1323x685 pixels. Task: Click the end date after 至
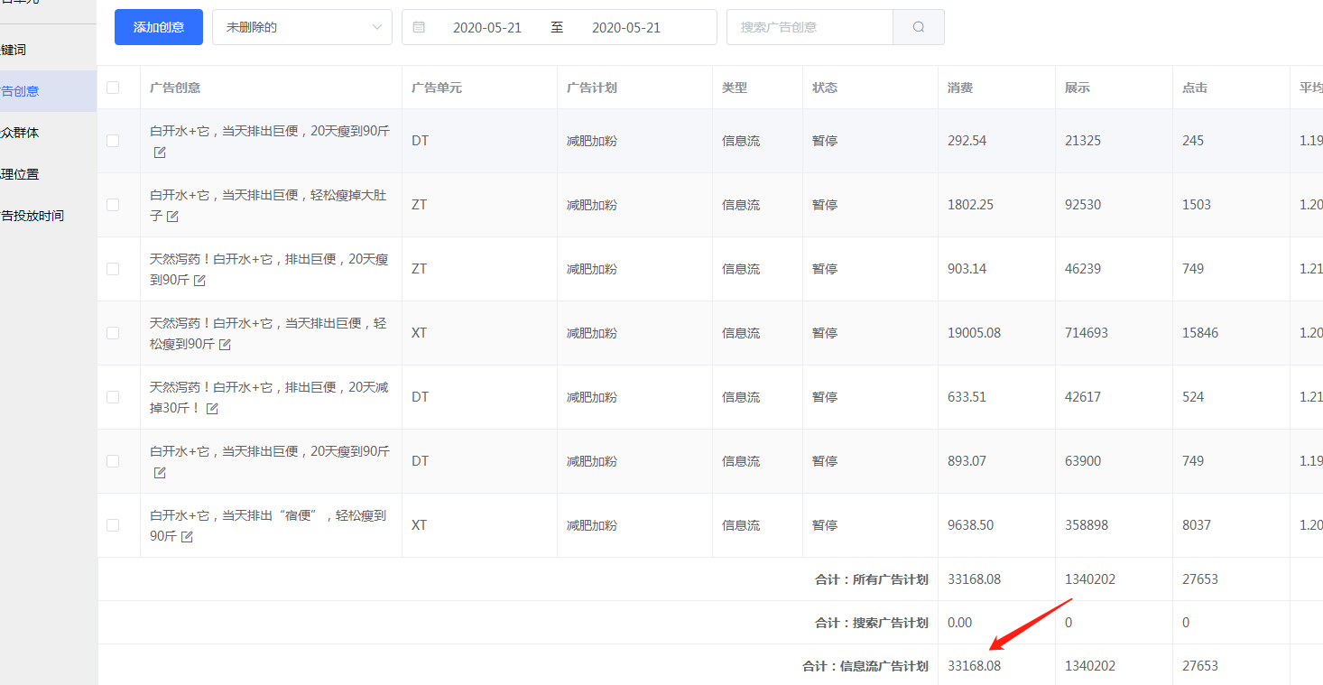pos(625,28)
